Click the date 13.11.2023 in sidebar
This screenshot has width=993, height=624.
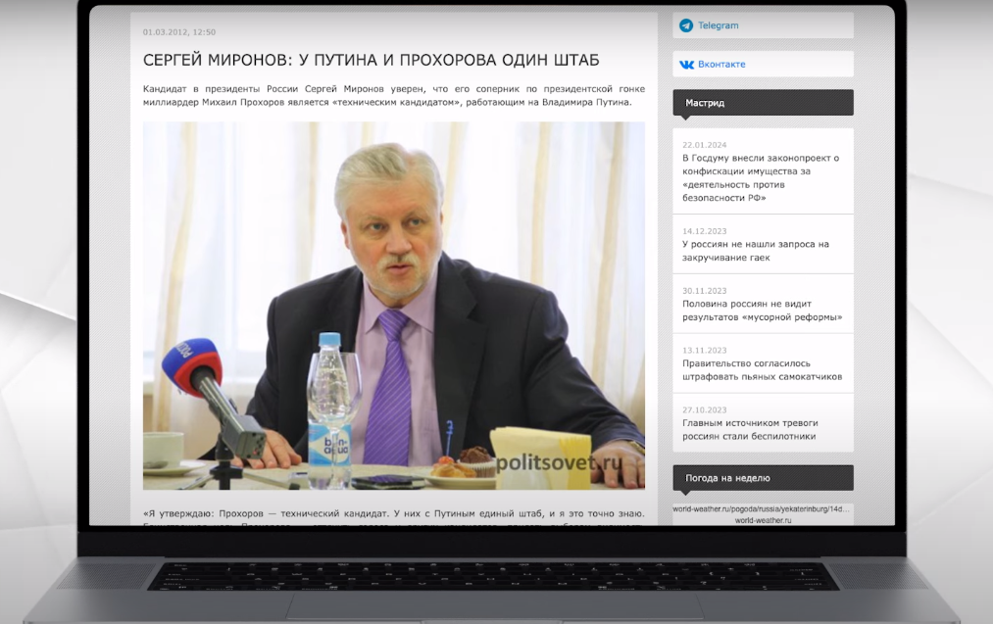[704, 350]
